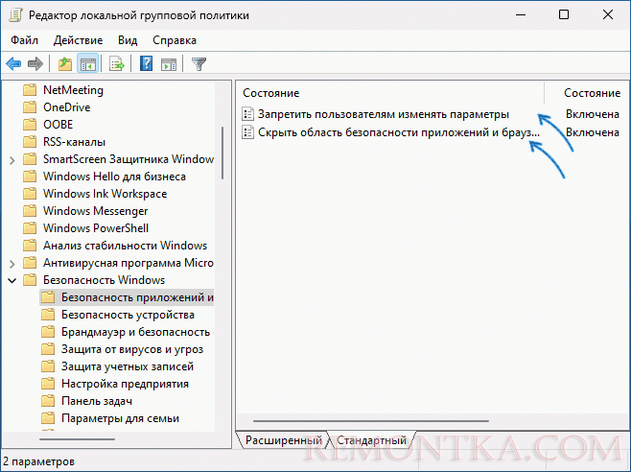
Task: Toggle the action pane toolbar icon
Action: 169,63
